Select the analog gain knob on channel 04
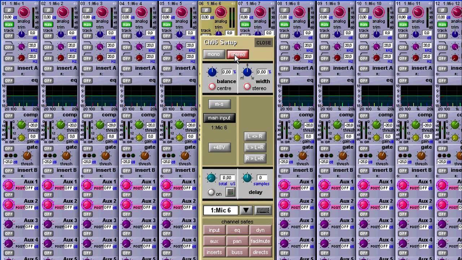The height and width of the screenshot is (260, 462). coord(141,12)
